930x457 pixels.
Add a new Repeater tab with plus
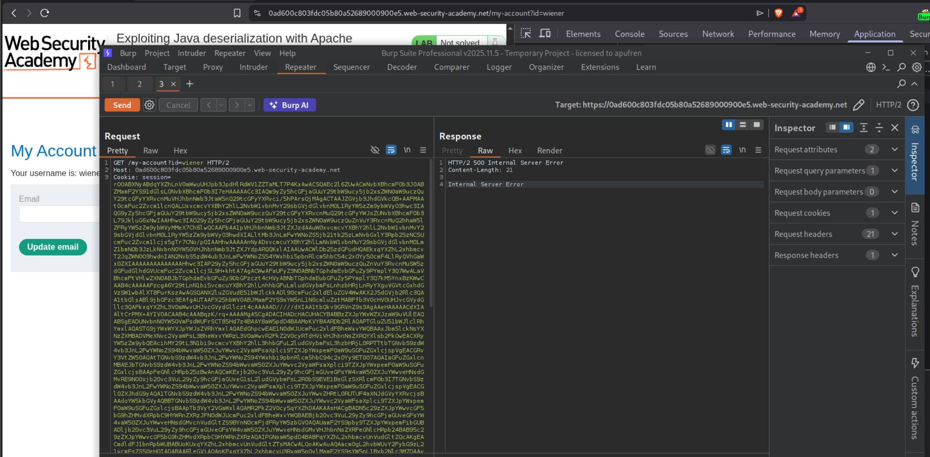point(189,84)
